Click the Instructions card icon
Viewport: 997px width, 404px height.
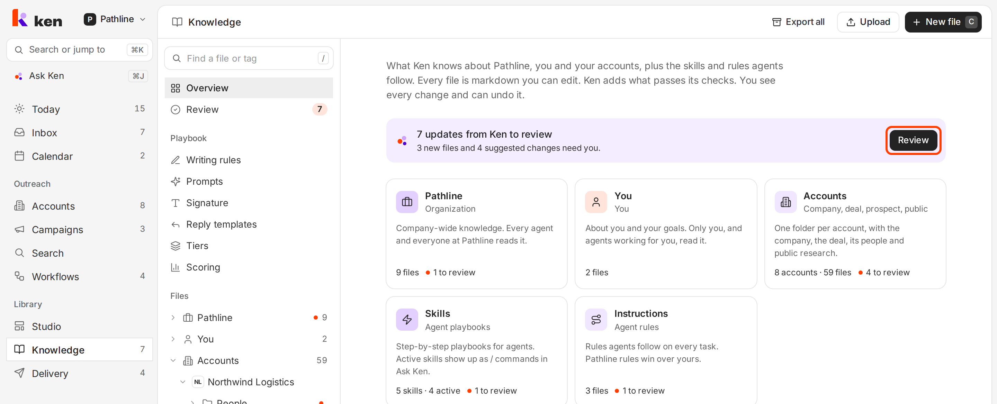596,319
